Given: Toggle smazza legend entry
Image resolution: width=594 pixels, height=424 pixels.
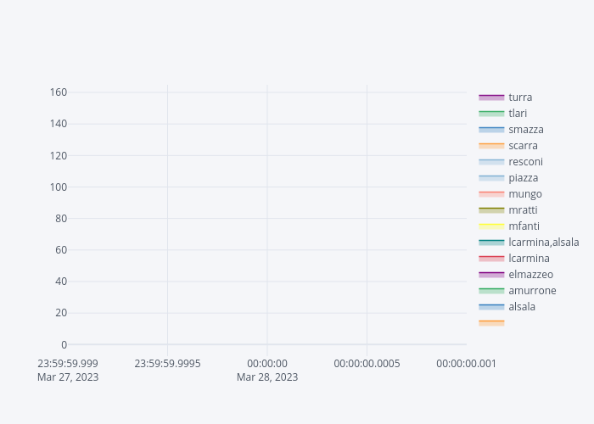Looking at the screenshot, I should 525,130.
